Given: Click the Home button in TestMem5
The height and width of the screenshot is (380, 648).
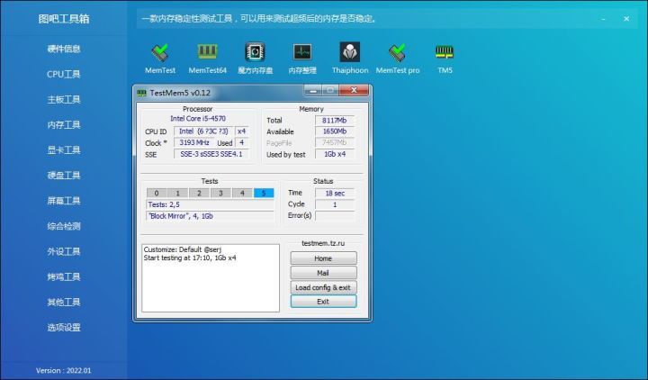Looking at the screenshot, I should [323, 258].
